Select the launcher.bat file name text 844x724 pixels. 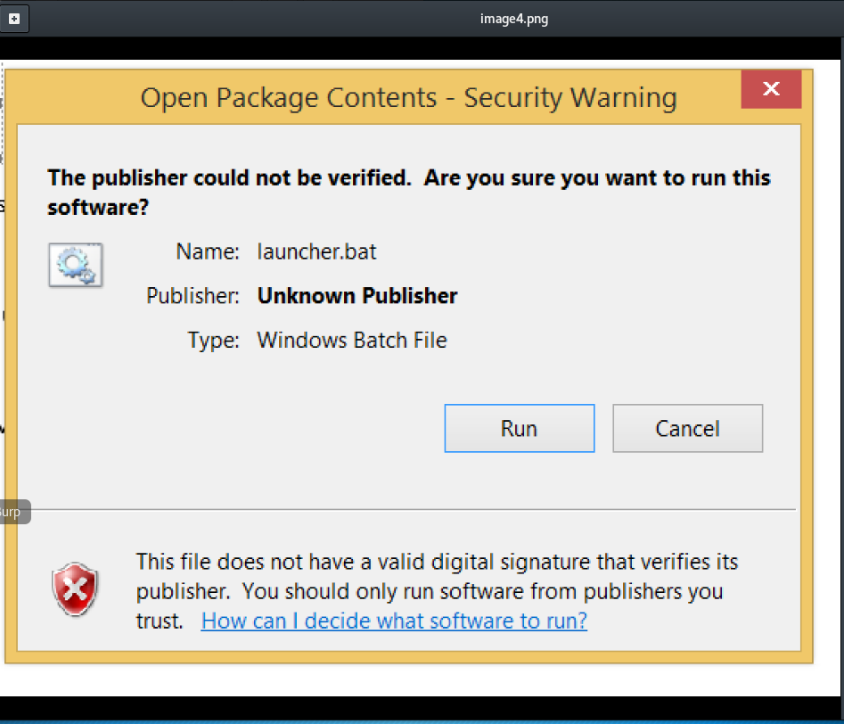pos(316,252)
